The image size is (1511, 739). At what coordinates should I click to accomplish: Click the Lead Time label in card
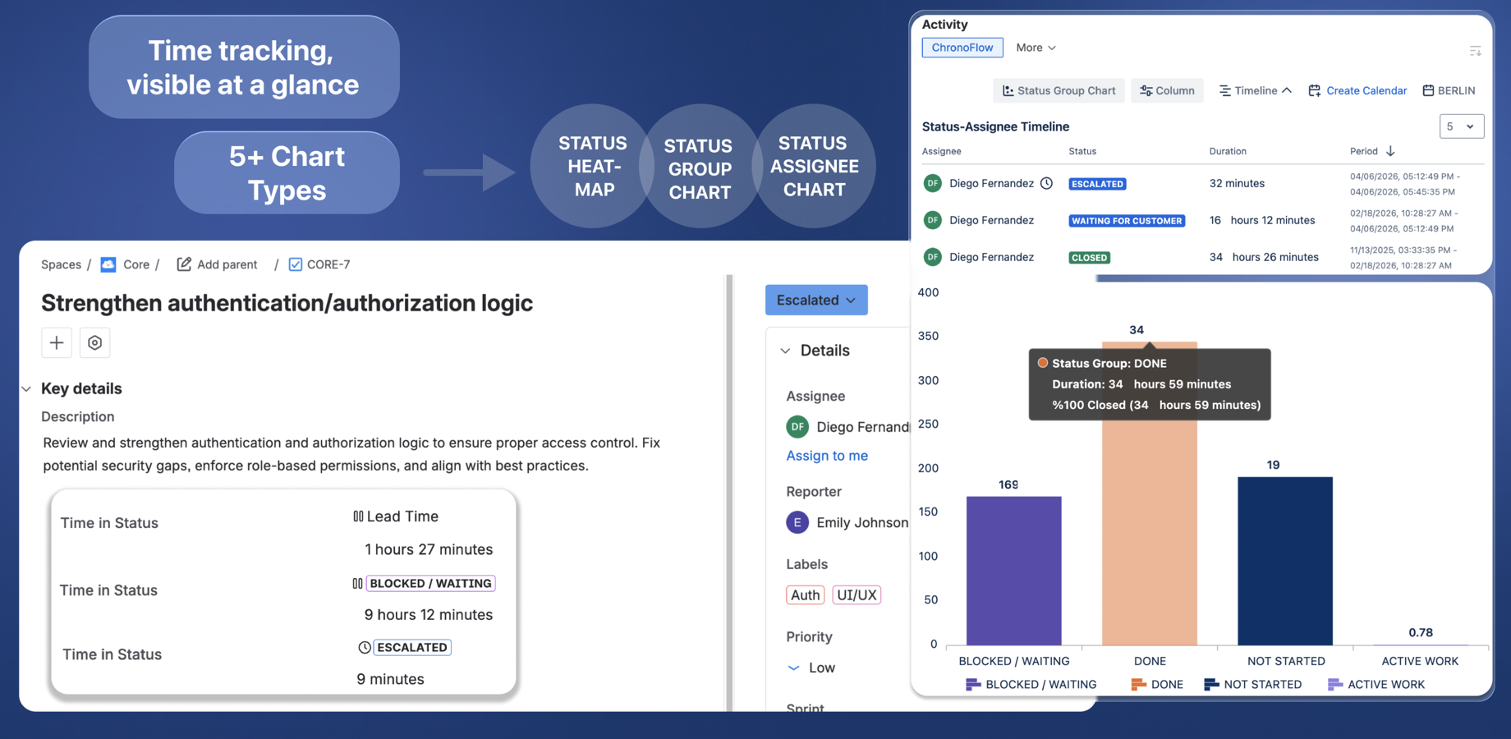402,516
